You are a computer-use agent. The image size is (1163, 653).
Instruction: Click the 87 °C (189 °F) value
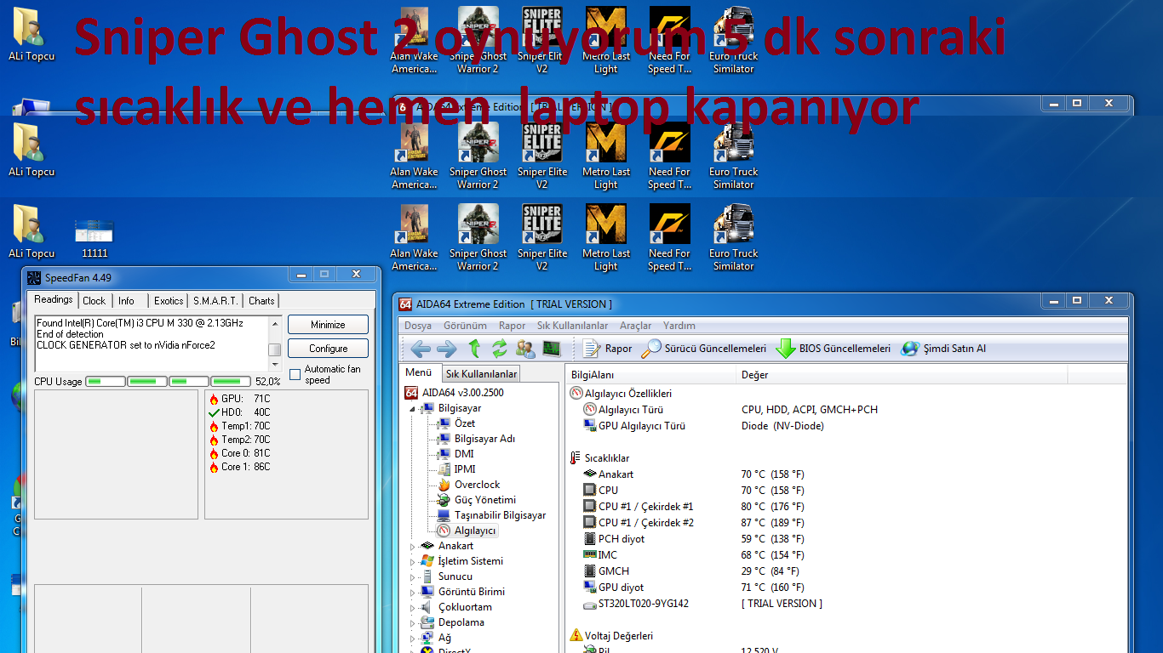(773, 523)
